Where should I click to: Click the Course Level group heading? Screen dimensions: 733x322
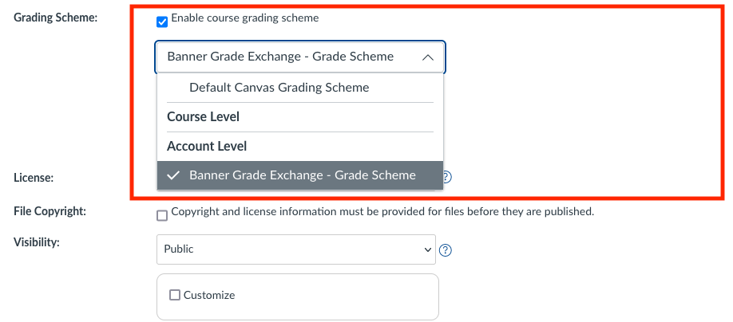point(203,117)
